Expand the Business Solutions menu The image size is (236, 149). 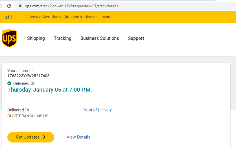click(100, 38)
